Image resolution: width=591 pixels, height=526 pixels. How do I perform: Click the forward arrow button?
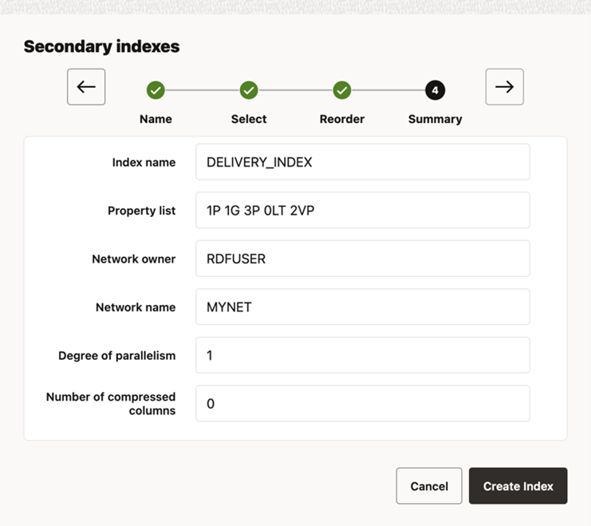pos(504,87)
